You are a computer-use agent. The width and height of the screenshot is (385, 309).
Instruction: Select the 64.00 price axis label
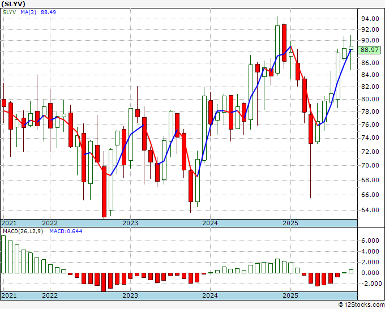click(x=370, y=210)
